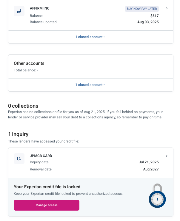Click 'Your Experian credit file is locked' heading
The width and height of the screenshot is (180, 221).
[48, 187]
